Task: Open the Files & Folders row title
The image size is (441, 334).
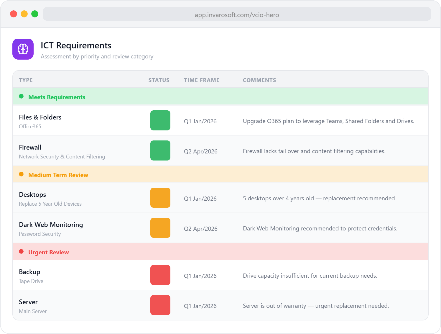Action: pos(40,117)
